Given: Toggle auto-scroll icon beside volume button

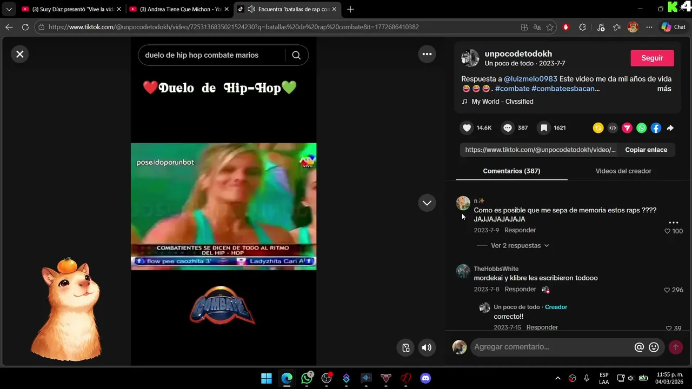Looking at the screenshot, I should coord(406,347).
